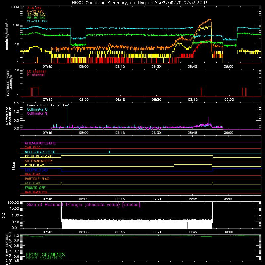Click the 07:45 tick label under SAS plot
The image size is (265, 265).
tap(47, 232)
